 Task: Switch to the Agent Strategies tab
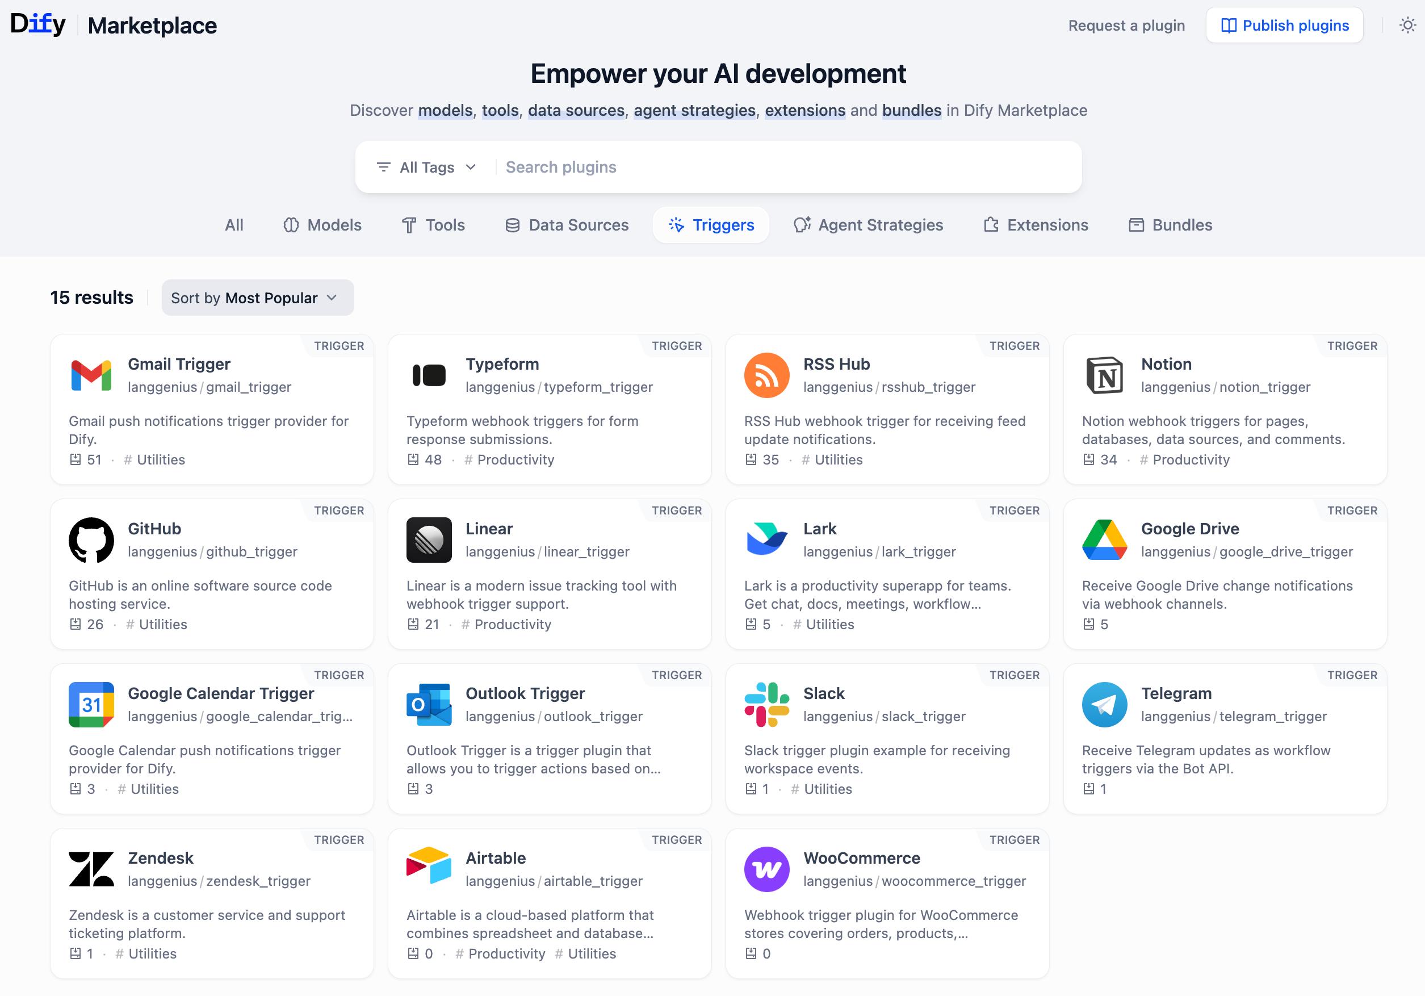coord(868,225)
